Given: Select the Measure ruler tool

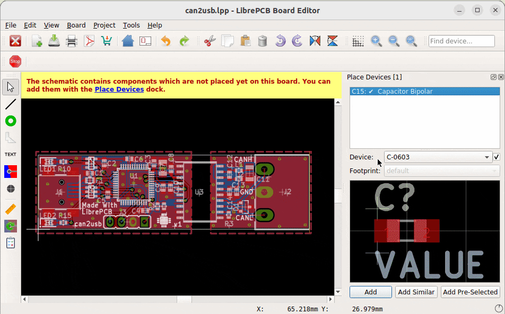Looking at the screenshot, I should click(11, 209).
